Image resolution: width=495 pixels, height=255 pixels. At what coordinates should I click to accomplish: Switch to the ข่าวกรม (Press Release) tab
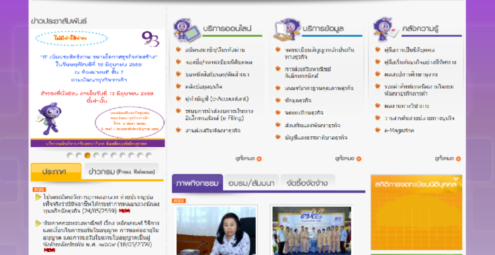(122, 172)
